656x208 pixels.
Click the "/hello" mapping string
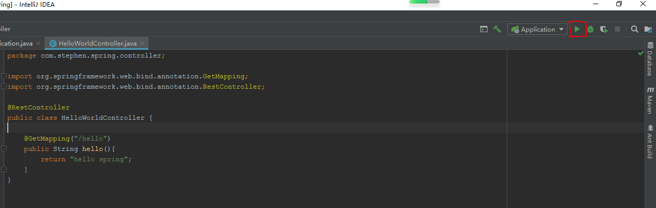pos(91,138)
